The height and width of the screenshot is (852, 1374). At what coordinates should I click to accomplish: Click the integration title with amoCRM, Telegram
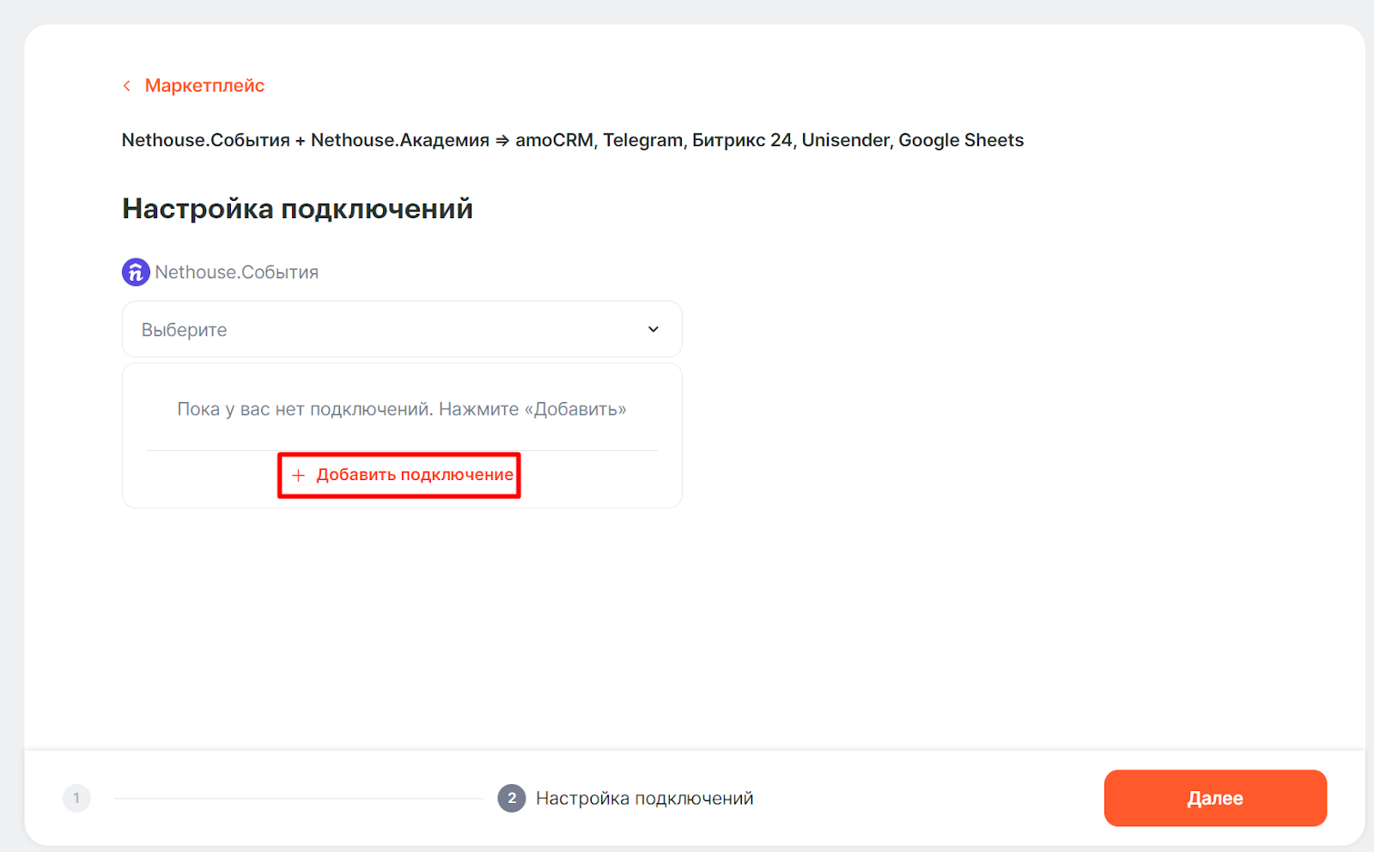coord(573,140)
